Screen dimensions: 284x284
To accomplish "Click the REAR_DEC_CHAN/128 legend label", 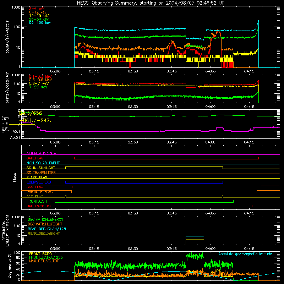I will click(x=47, y=229).
